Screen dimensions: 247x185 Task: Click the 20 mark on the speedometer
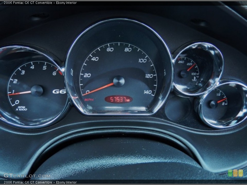pos(87,75)
